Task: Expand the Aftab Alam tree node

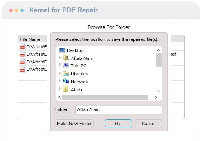Action: click(60, 58)
